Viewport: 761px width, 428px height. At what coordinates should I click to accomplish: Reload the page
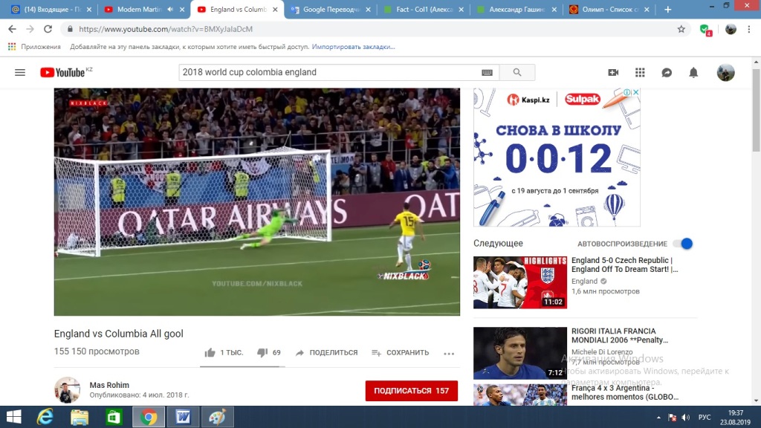pyautogui.click(x=48, y=29)
